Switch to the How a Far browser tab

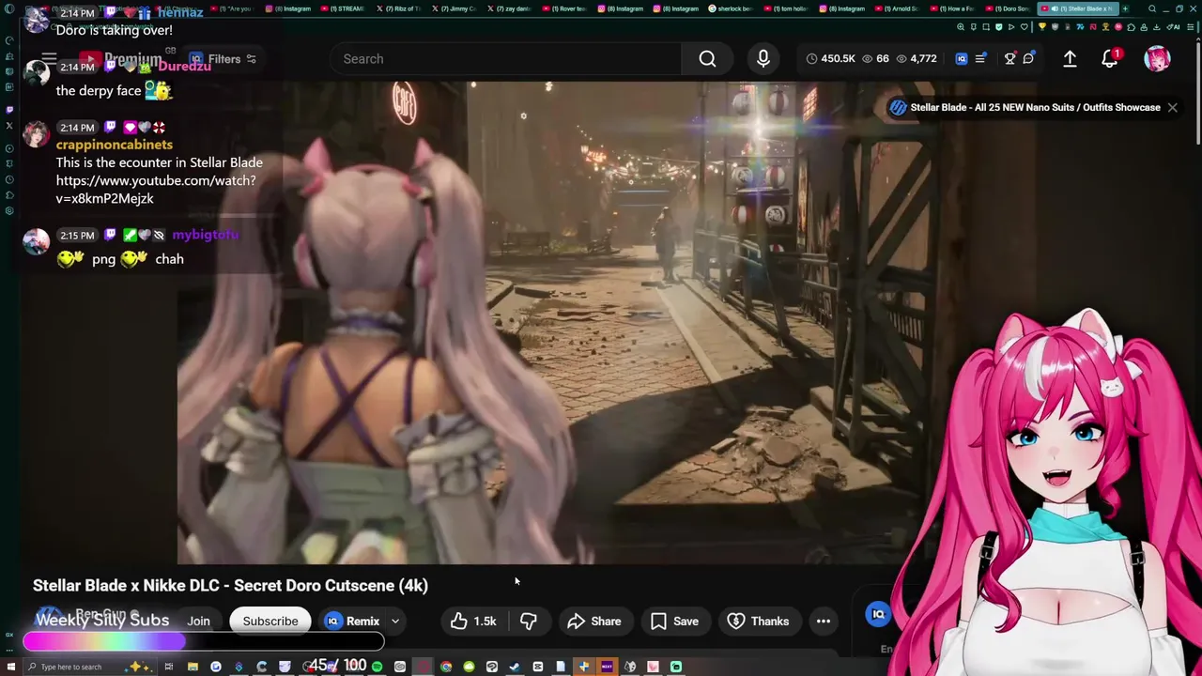pos(952,8)
